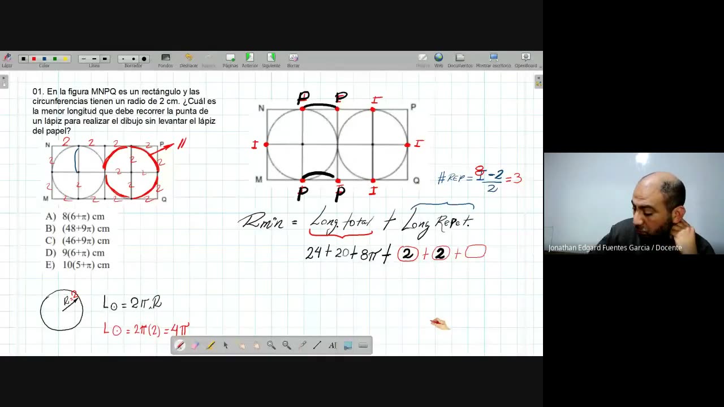Viewport: 724px width, 407px height.
Task: Choose the small eraser size
Action: click(x=123, y=59)
